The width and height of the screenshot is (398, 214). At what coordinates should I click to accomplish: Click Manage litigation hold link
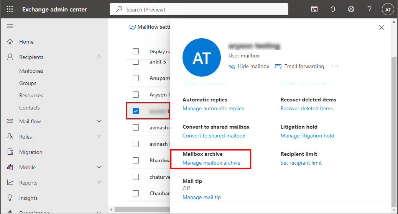pyautogui.click(x=307, y=136)
